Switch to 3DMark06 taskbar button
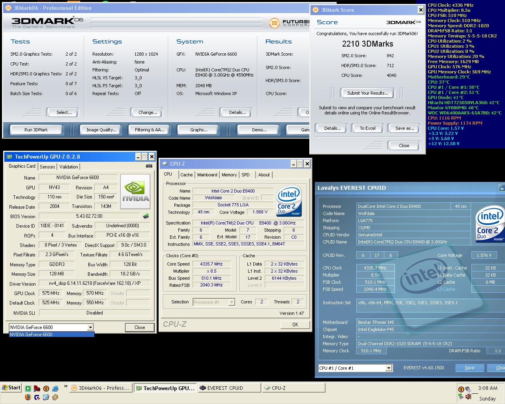 pos(101,388)
